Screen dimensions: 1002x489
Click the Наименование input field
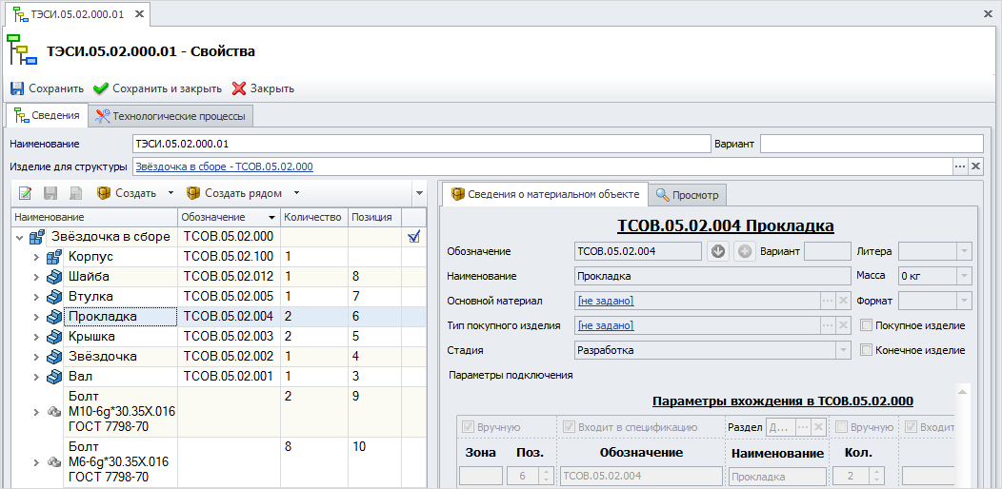coord(421,144)
